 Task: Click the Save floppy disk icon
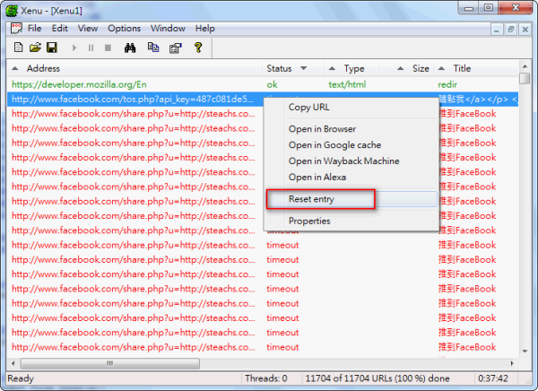52,48
